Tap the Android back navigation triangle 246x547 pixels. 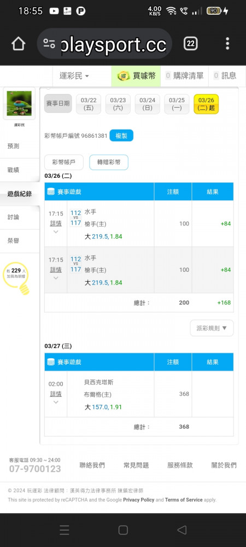pyautogui.click(x=181, y=530)
